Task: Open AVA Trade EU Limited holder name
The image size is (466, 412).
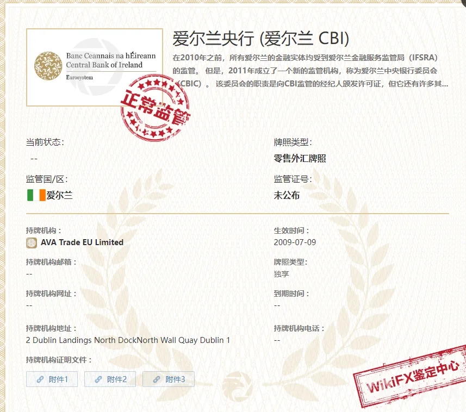Action: [x=82, y=242]
